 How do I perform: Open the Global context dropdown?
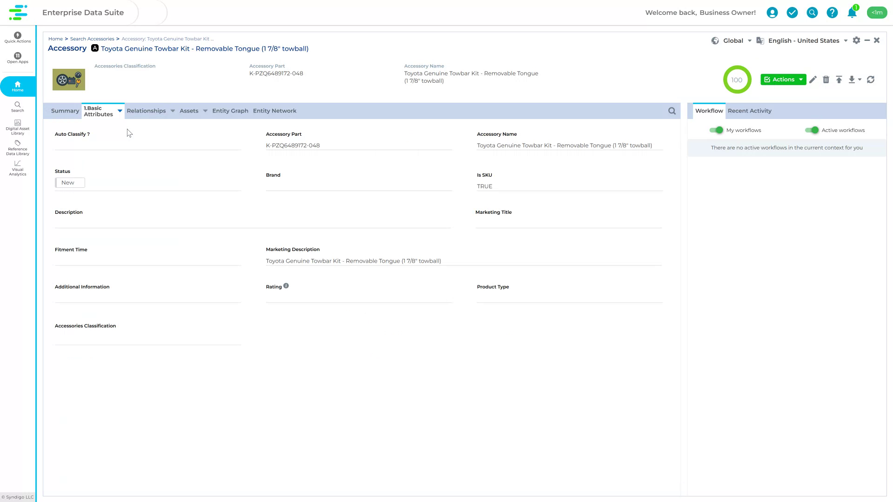[x=749, y=40]
